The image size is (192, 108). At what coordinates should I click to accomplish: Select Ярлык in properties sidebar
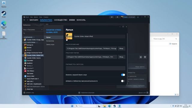(53, 37)
